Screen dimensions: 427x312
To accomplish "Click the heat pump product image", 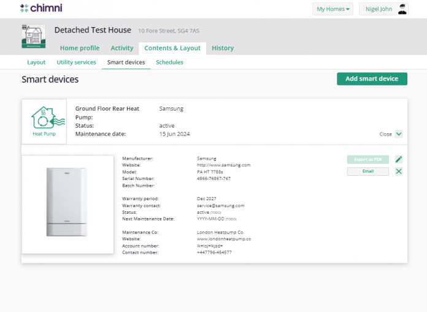I will tap(67, 204).
